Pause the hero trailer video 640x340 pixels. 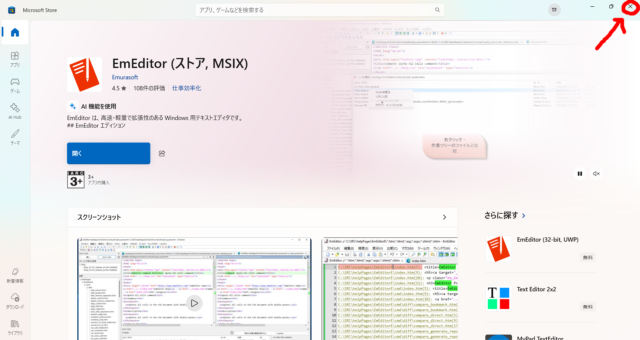(580, 174)
